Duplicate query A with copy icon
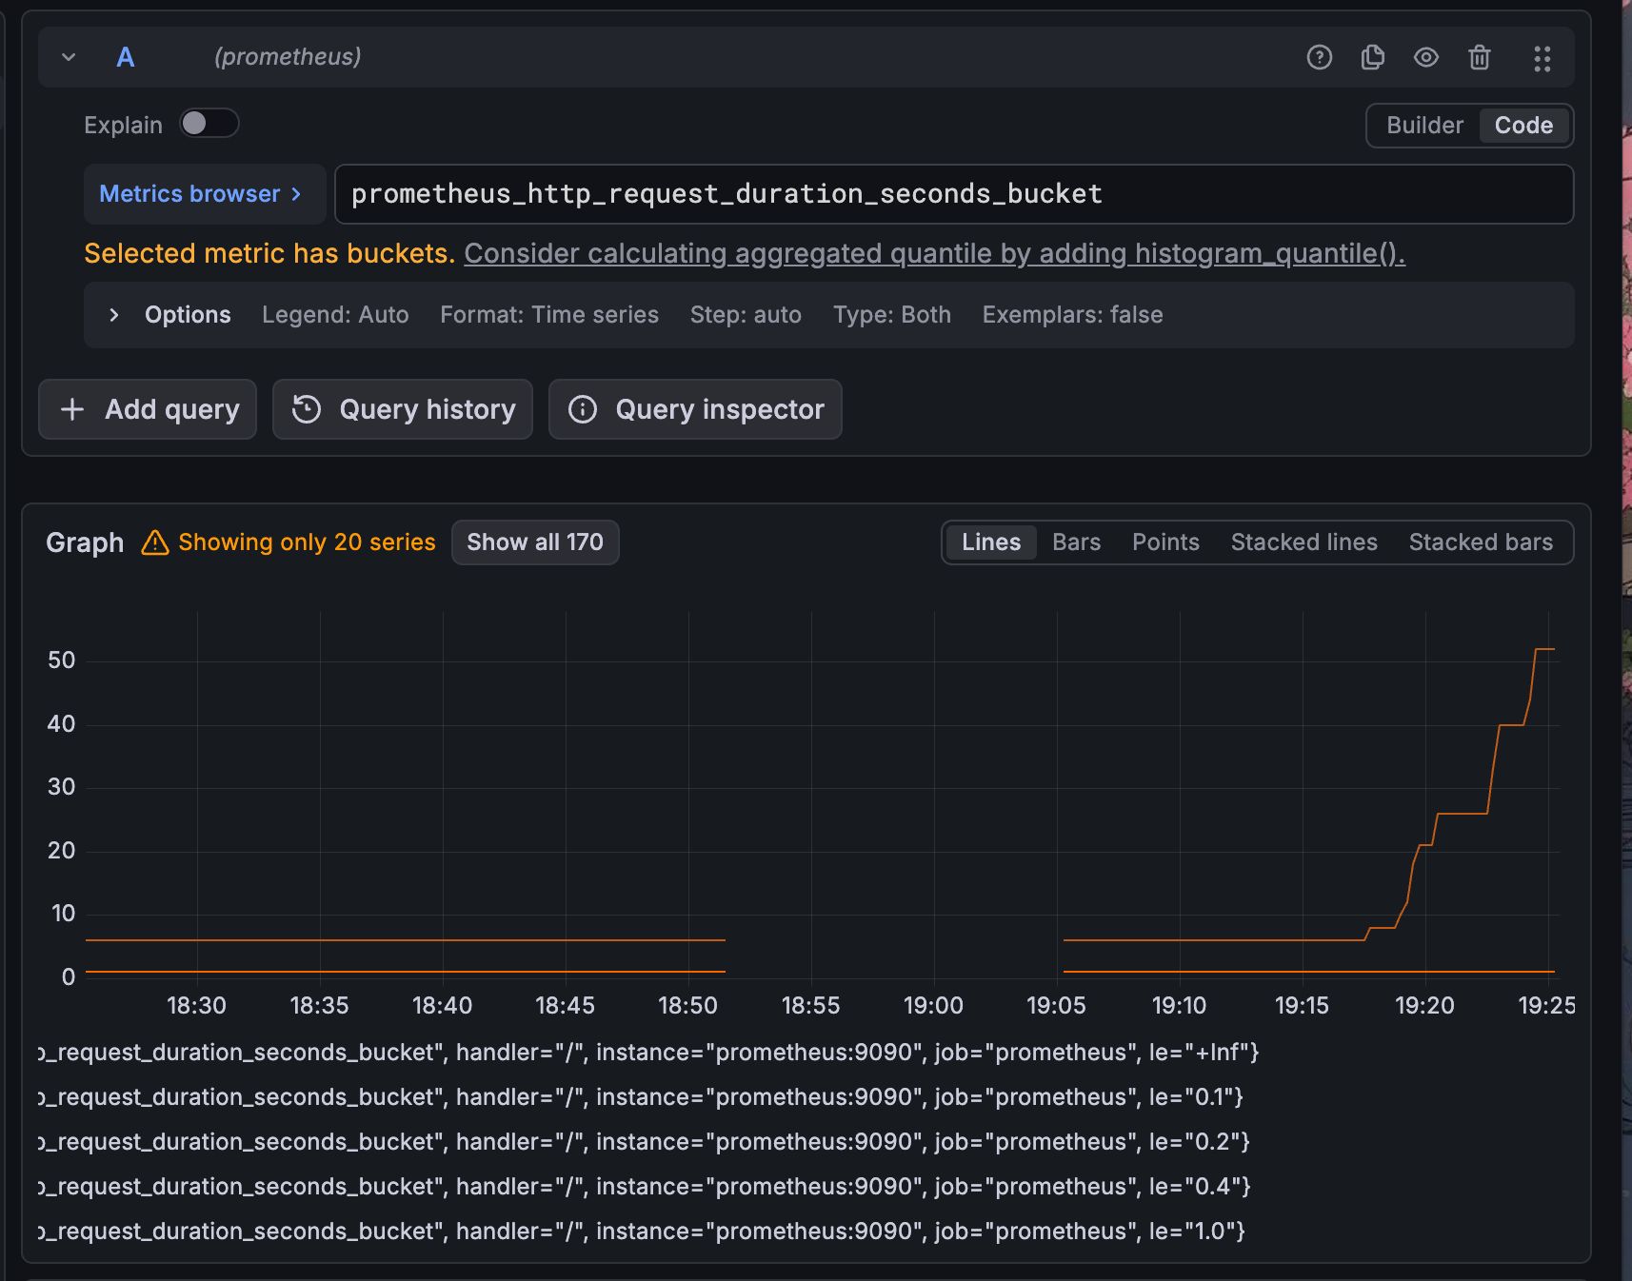The width and height of the screenshot is (1632, 1281). point(1372,57)
